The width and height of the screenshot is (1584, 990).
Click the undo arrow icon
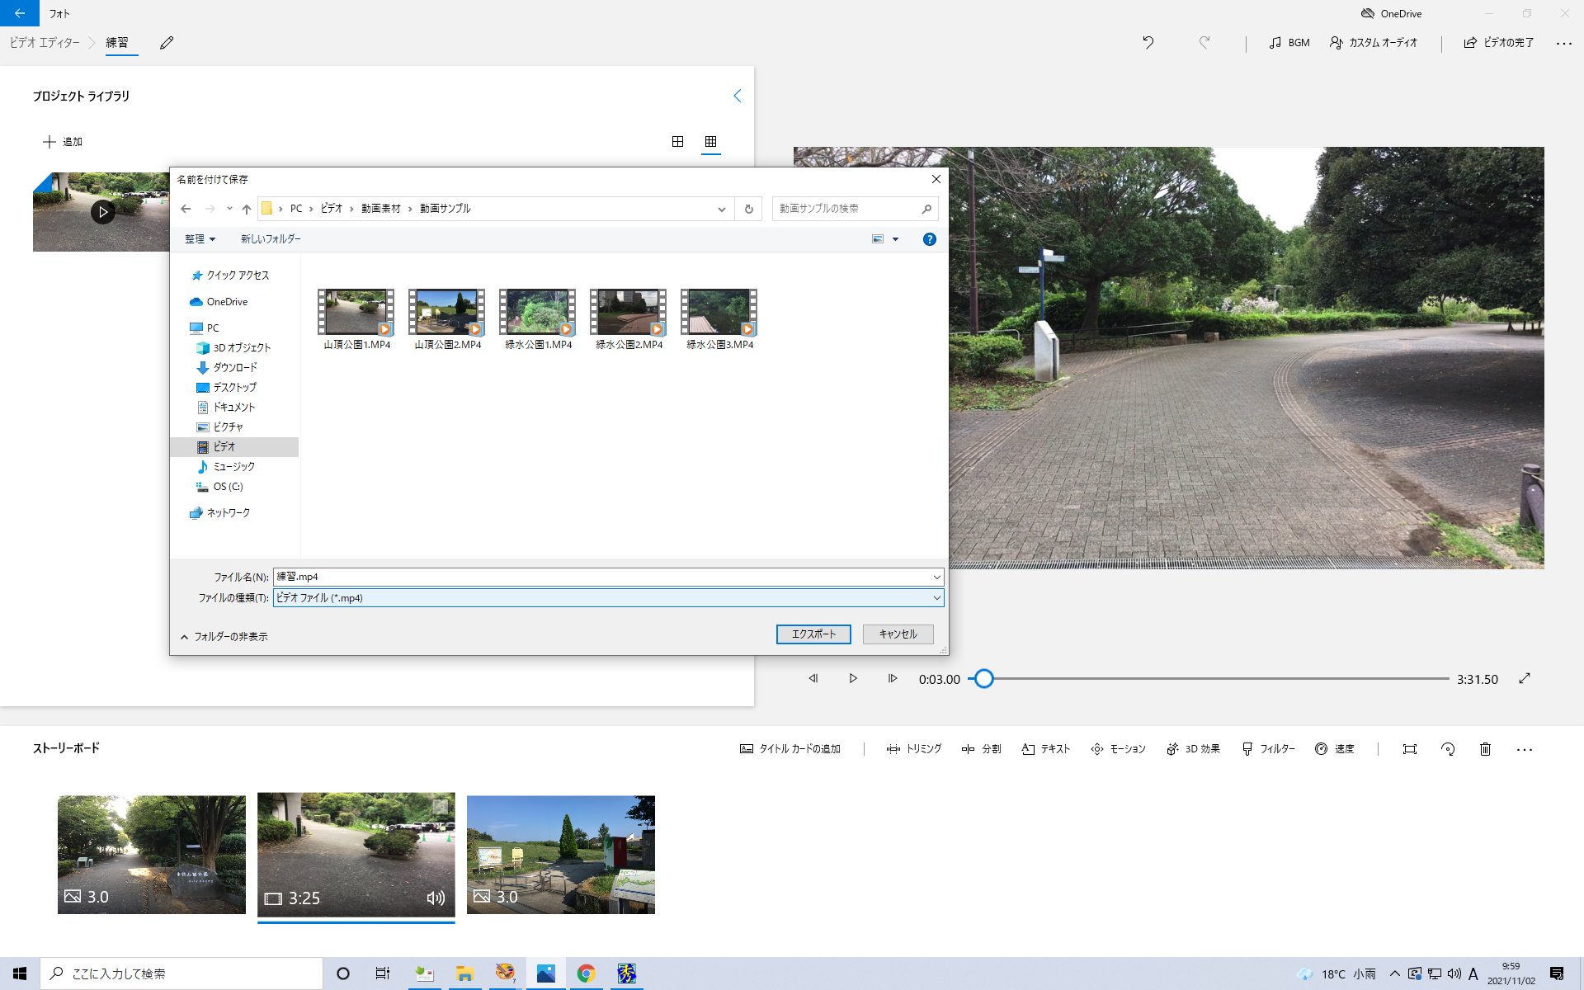pos(1148,43)
